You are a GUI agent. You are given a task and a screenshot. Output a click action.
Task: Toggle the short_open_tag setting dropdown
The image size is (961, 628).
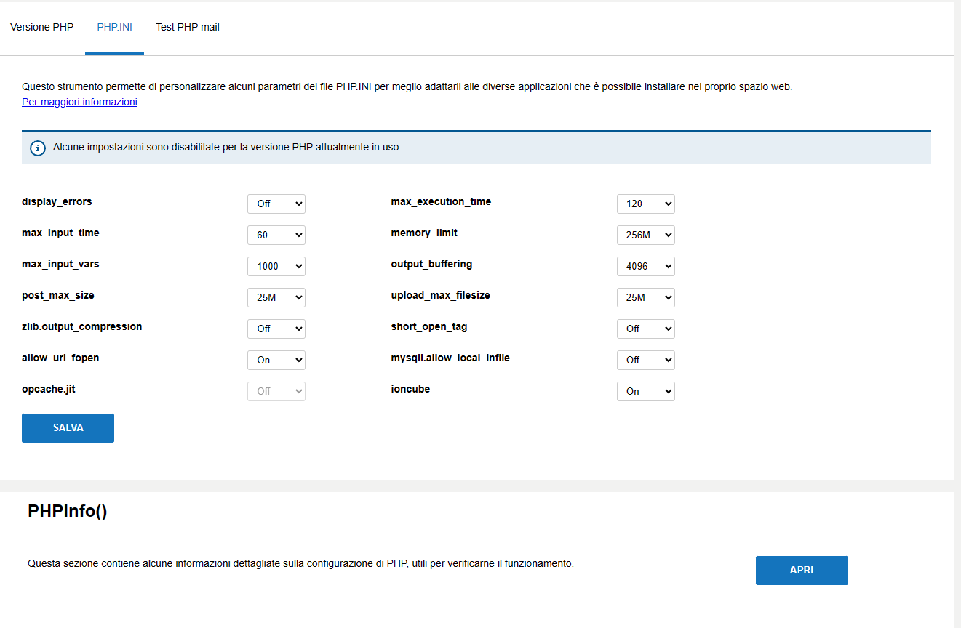click(645, 329)
